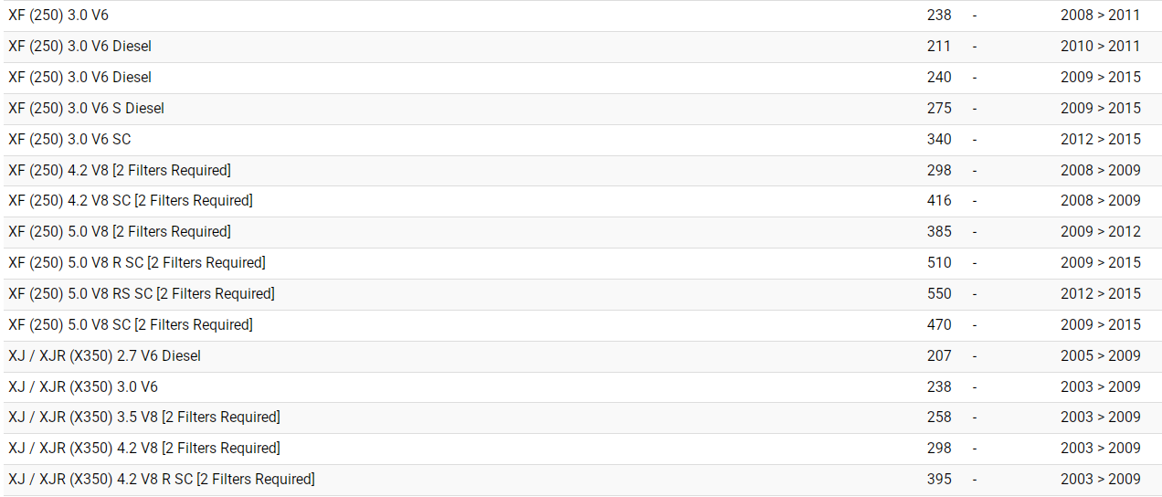Click the 385 power value
This screenshot has width=1162, height=497.
938,231
